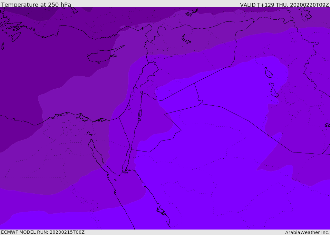
Task: Click the Dead Sea outline
Action: click(x=140, y=114)
